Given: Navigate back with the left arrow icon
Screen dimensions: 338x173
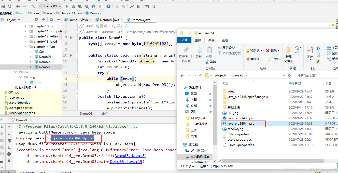Looking at the screenshot, I should (x=18, y=6).
